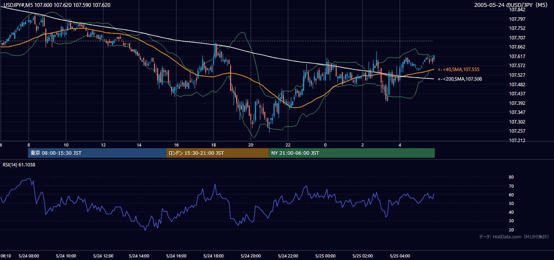Click the 5/24 16:00 bottom time label
The height and width of the screenshot is (260, 554).
pos(177,256)
